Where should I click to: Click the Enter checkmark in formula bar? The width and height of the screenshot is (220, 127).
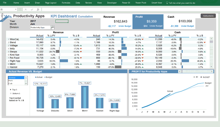[32, 9]
